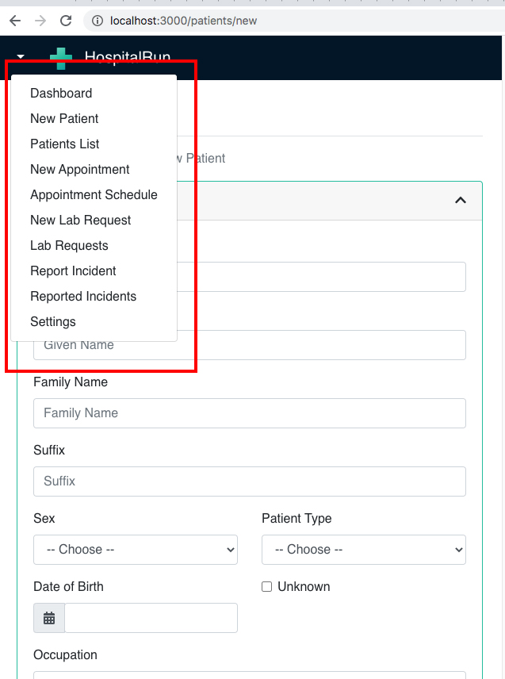Open the Patient Type dropdown
Viewport: 505px width, 679px height.
[363, 549]
